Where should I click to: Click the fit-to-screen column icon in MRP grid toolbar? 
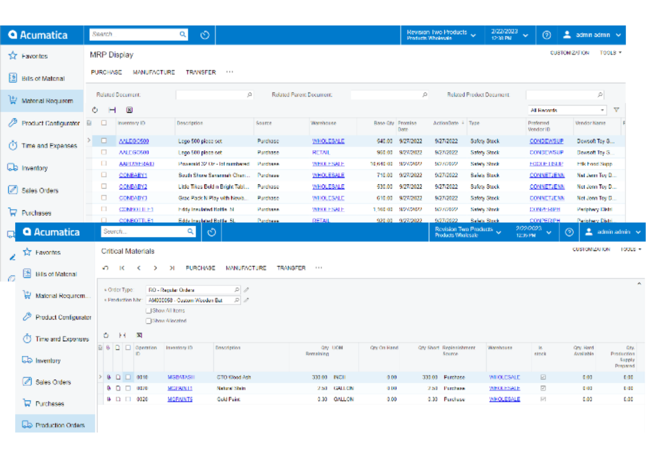click(112, 110)
